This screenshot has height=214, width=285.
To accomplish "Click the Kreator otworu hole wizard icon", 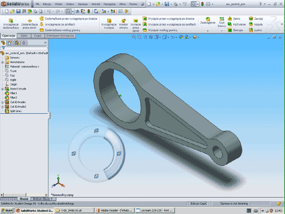I will coord(123,24).
